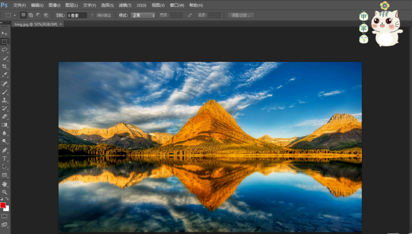The height and width of the screenshot is (234, 412).
Task: Click the red foreground color swatch
Action: pos(3,205)
